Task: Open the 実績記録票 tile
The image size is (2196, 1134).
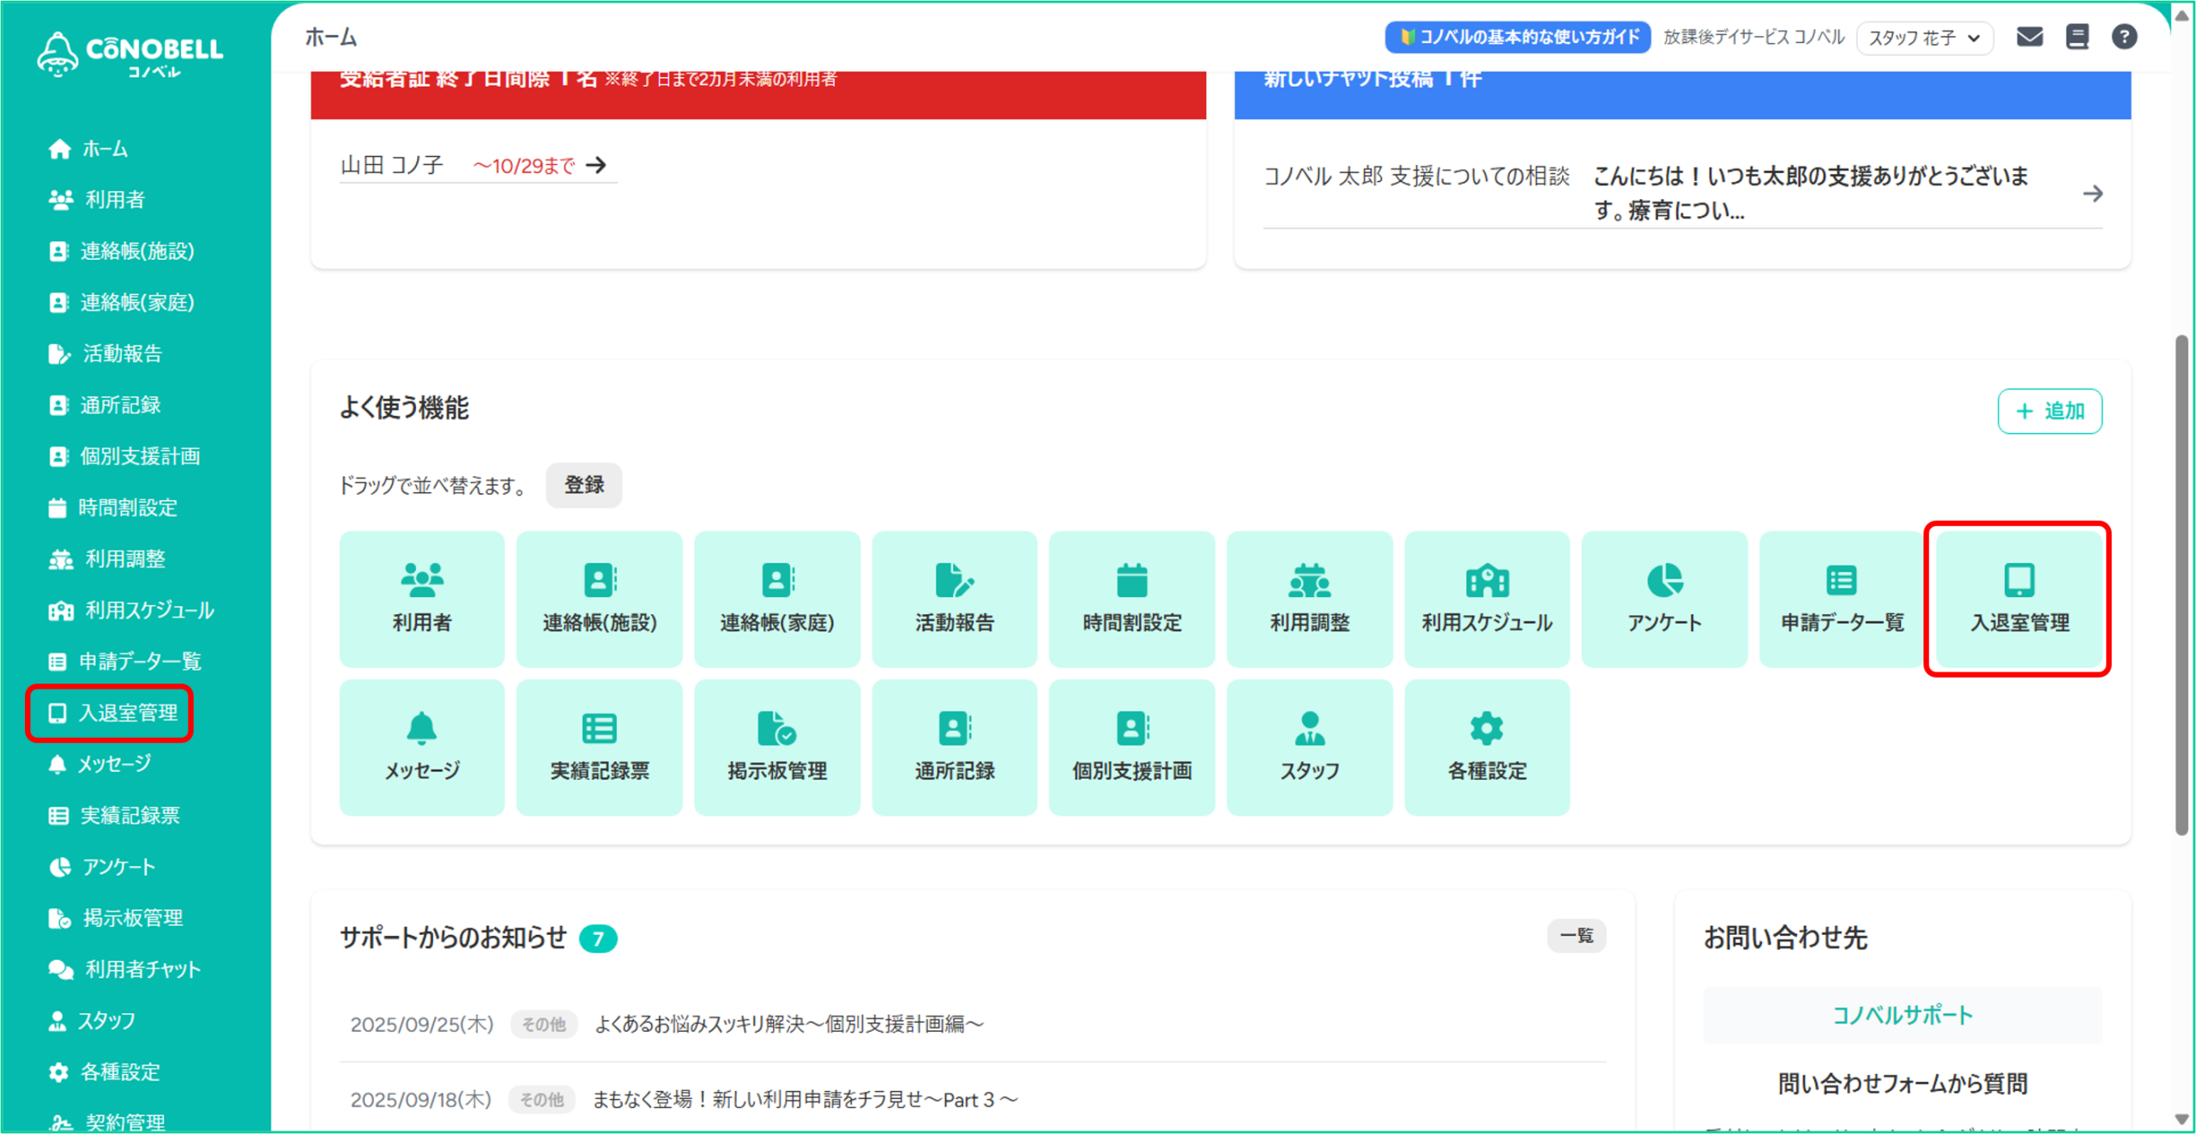Action: pyautogui.click(x=600, y=747)
